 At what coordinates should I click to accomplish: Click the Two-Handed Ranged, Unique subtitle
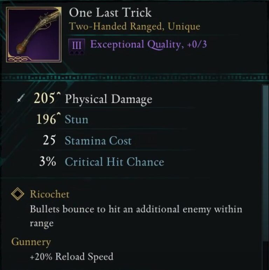(x=134, y=27)
